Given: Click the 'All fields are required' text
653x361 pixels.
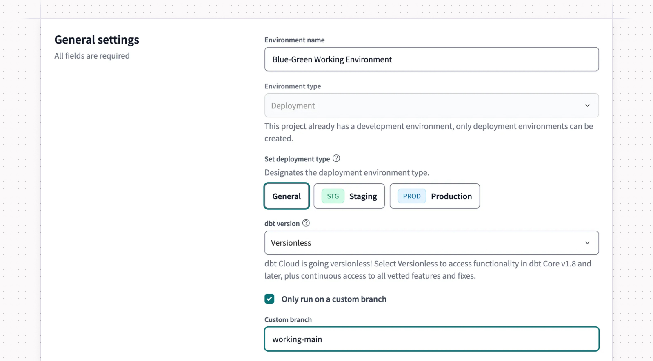Looking at the screenshot, I should coord(92,56).
